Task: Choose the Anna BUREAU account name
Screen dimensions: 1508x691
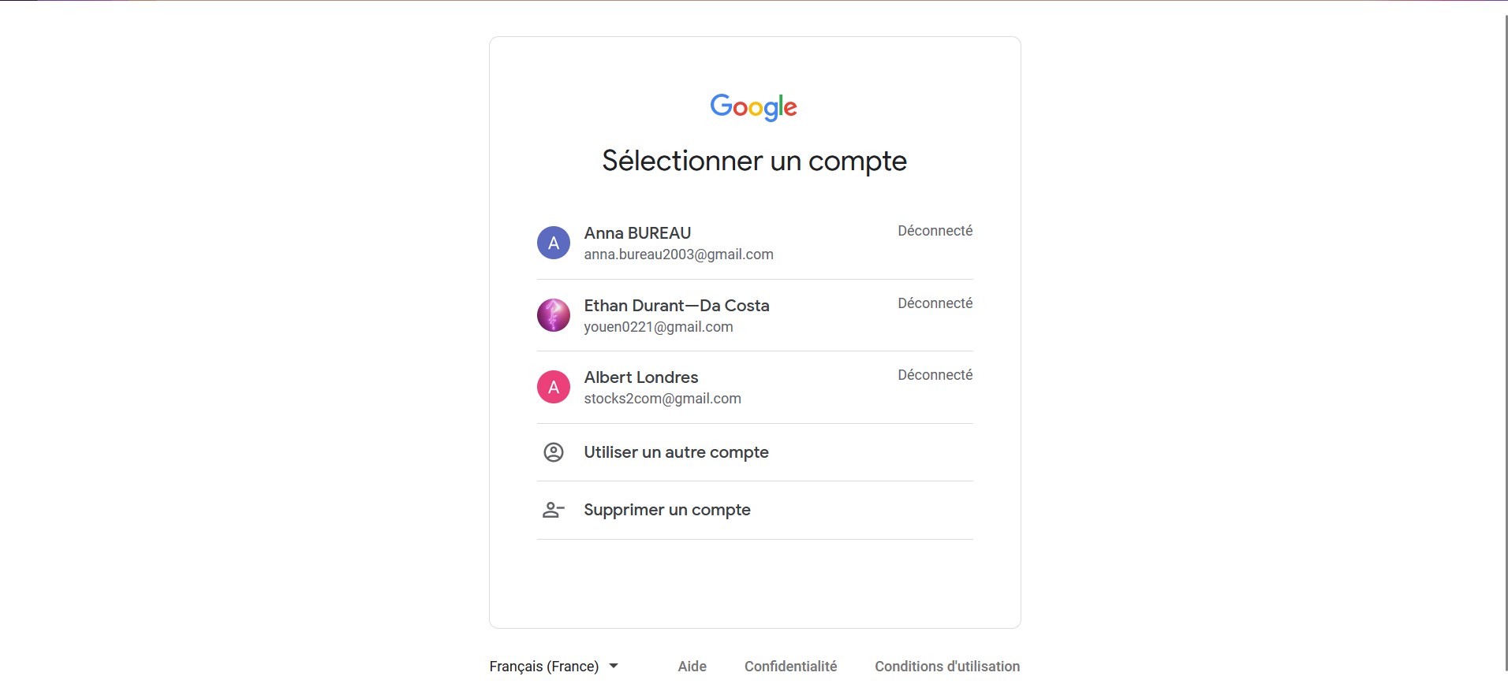Action: click(637, 233)
